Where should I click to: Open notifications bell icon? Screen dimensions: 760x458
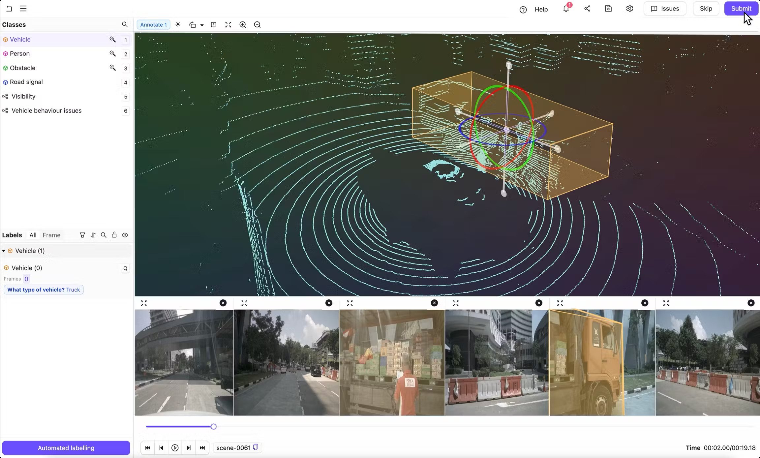point(566,9)
